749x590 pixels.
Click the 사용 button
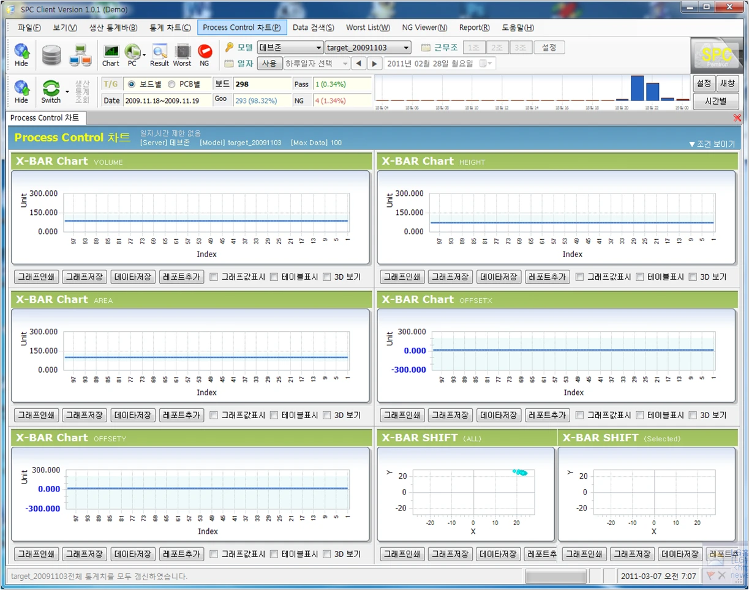(269, 64)
